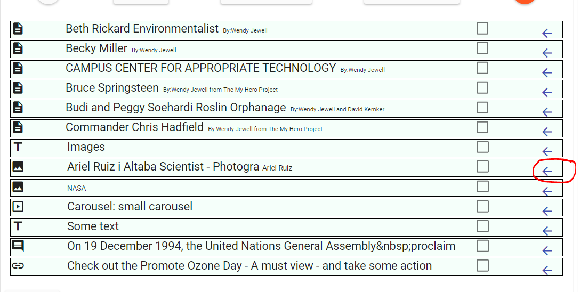This screenshot has height=292, width=580.
Task: Click the Becky Miller story title
Action: point(96,48)
